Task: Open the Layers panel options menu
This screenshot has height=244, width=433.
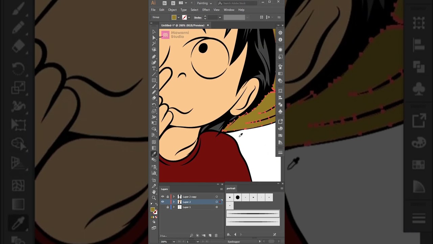Action: 221,189
